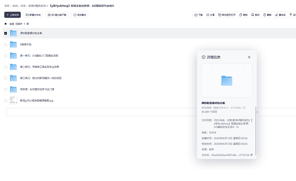The width and height of the screenshot is (296, 181).
Task: Click the 创建时间 2026年06月18日 value
Action: [x=230, y=138]
